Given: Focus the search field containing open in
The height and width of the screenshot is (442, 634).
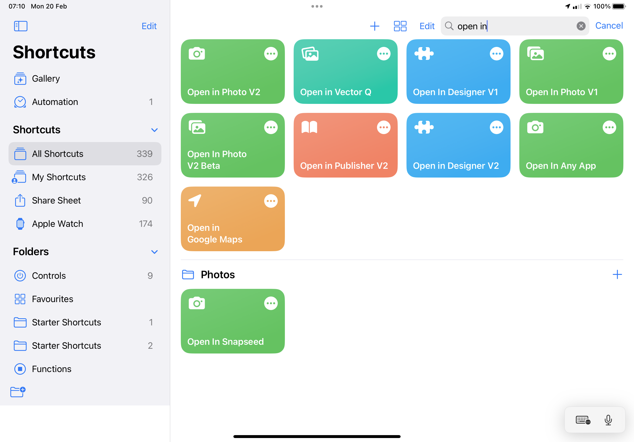Looking at the screenshot, I should 515,26.
